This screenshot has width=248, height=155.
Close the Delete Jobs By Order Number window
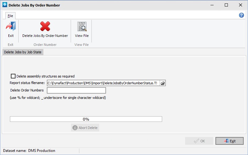pyautogui.click(x=241, y=5)
